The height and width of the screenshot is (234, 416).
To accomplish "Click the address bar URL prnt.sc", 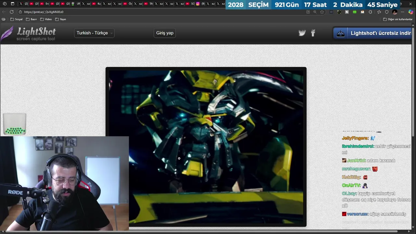I will pos(44,12).
